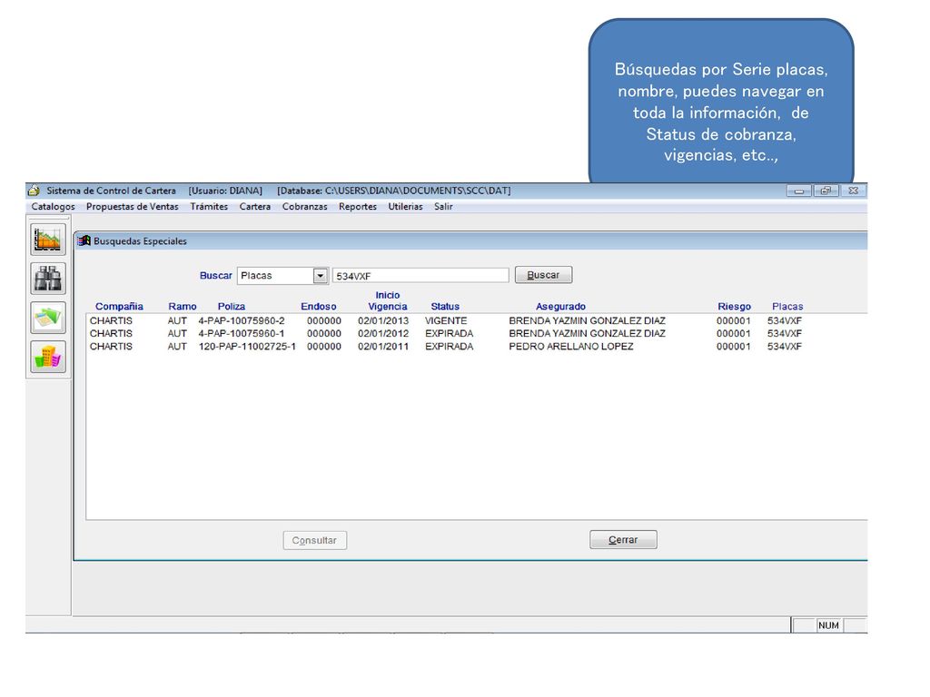This screenshot has width=930, height=697.
Task: Restore down the main application window
Action: click(826, 191)
